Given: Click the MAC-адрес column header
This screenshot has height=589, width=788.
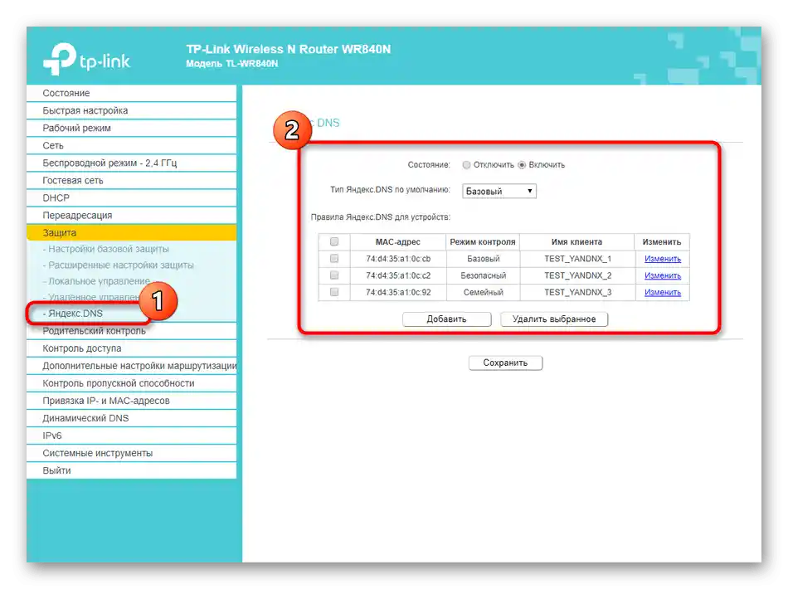Looking at the screenshot, I should pyautogui.click(x=398, y=241).
